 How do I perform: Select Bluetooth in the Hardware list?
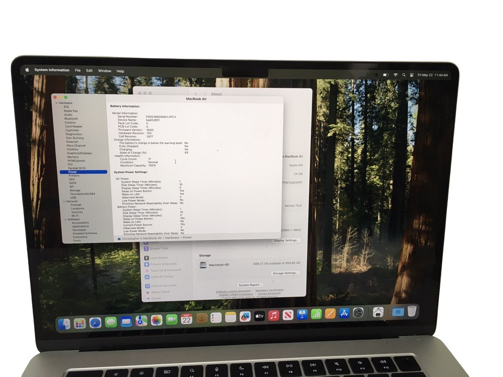point(71,119)
